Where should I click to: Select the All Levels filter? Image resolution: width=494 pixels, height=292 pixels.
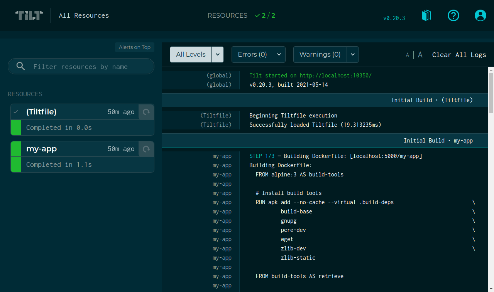pos(191,55)
